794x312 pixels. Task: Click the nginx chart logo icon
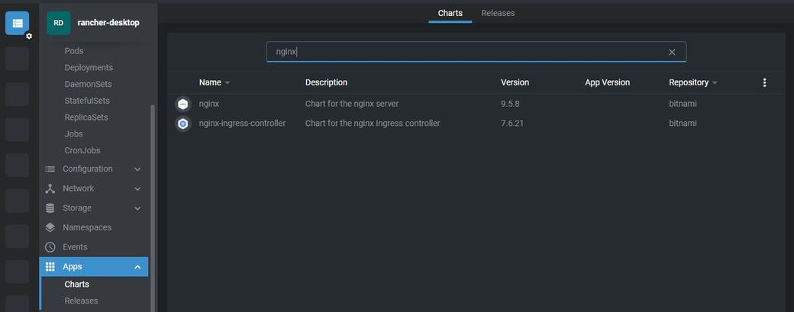[x=182, y=105]
